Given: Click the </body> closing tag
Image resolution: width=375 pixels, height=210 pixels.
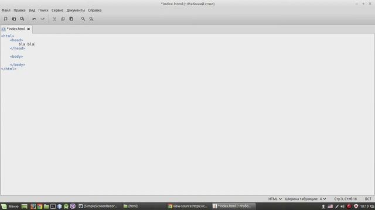Looking at the screenshot, I should pyautogui.click(x=18, y=65).
